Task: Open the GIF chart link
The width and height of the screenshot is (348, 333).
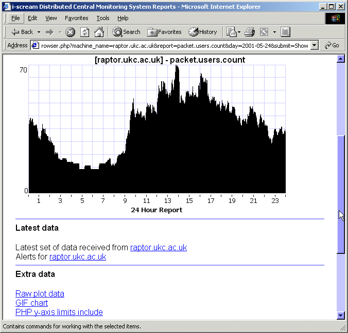Action: pyautogui.click(x=31, y=303)
